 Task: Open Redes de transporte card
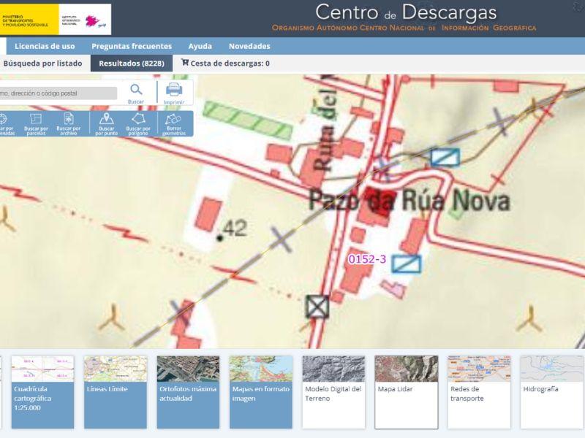tap(479, 392)
